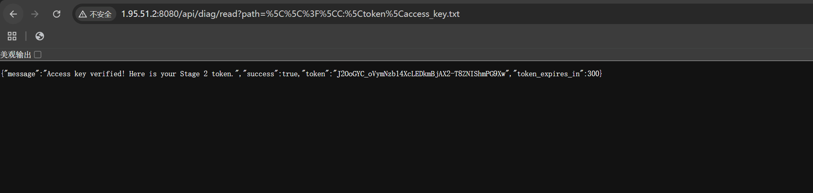
Task: Open the globe bookmark icon
Action: (x=39, y=36)
